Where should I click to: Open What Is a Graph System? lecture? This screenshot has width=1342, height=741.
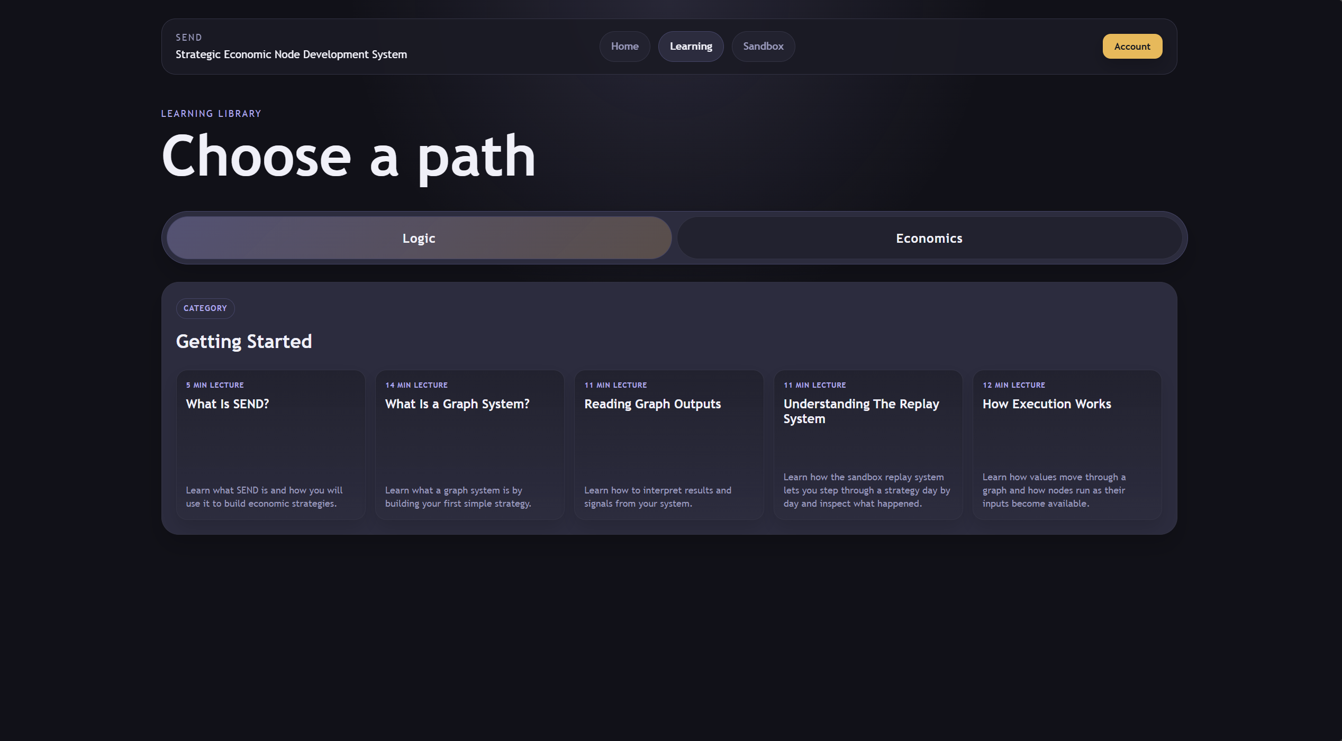click(469, 444)
